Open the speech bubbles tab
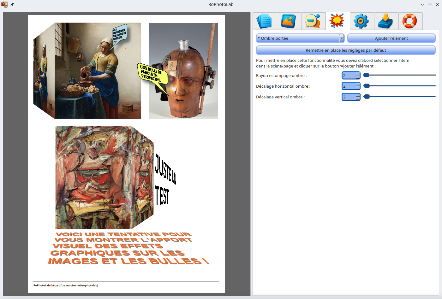 point(313,21)
